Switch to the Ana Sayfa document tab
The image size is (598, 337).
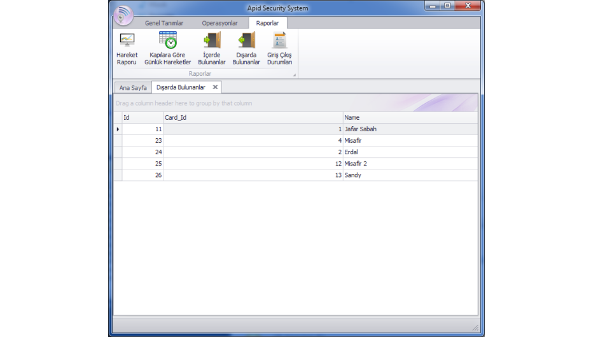133,87
